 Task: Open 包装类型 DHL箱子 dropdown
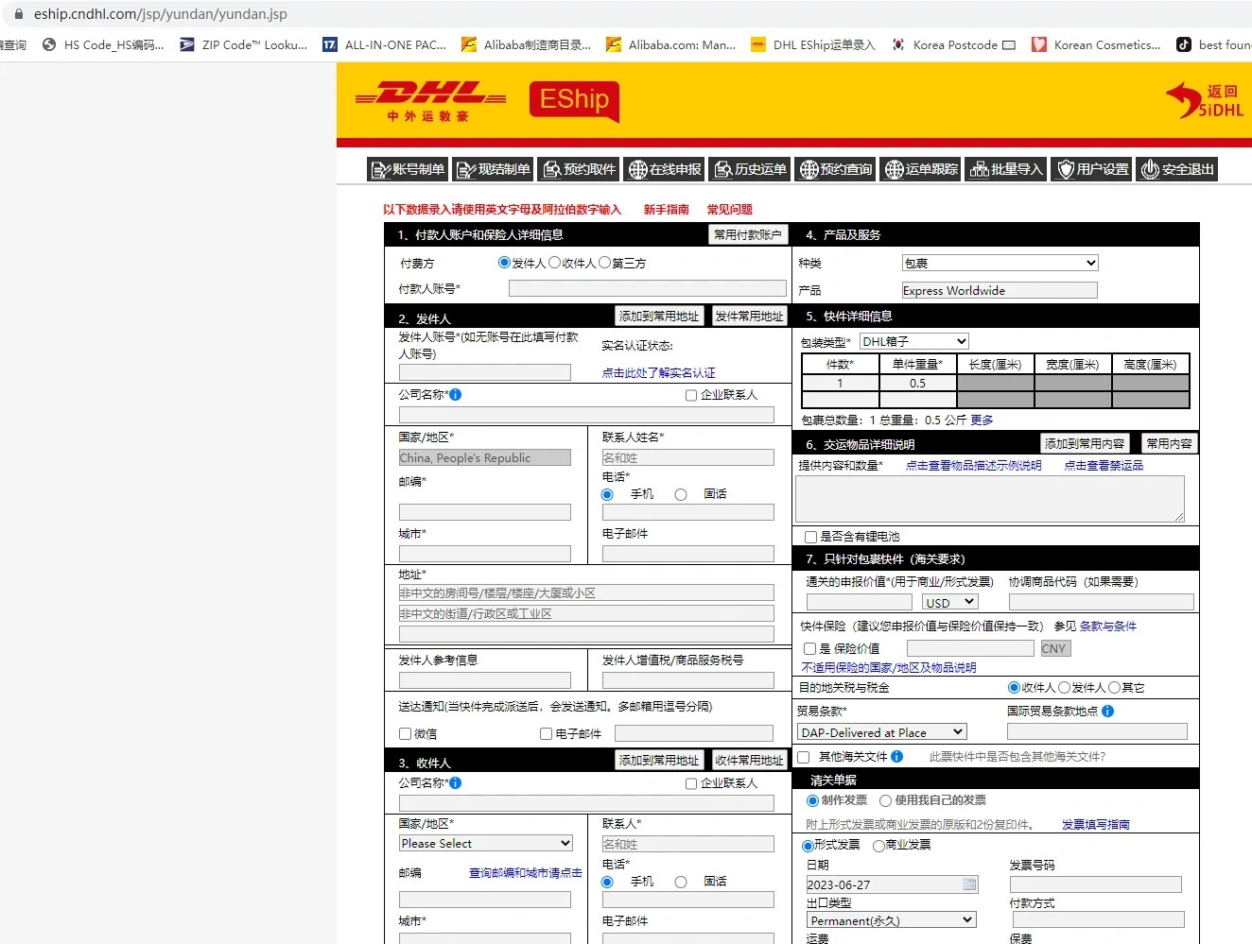click(914, 341)
